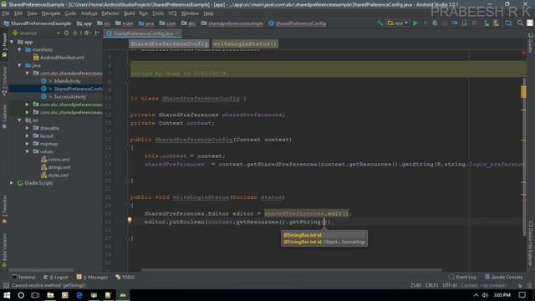Screen dimensions: 535x301
Task: Open the Refactor menu
Action: 110,13
